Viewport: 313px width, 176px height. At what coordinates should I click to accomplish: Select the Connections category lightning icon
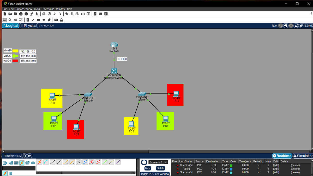22,163
